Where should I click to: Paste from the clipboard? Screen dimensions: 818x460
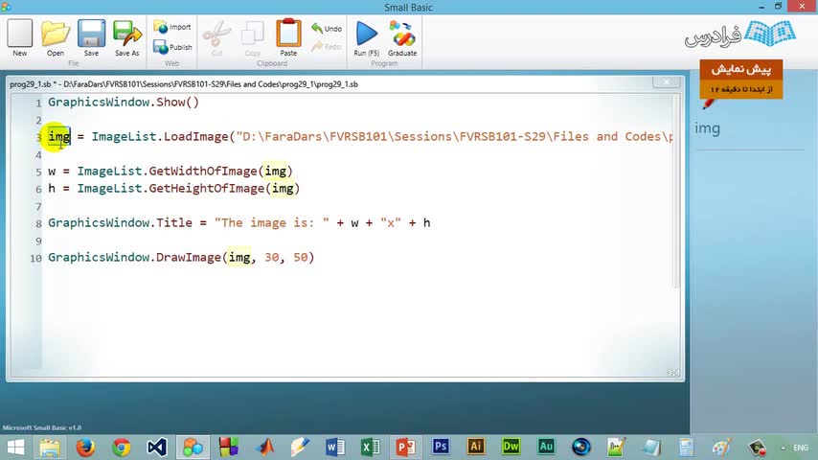[x=288, y=37]
